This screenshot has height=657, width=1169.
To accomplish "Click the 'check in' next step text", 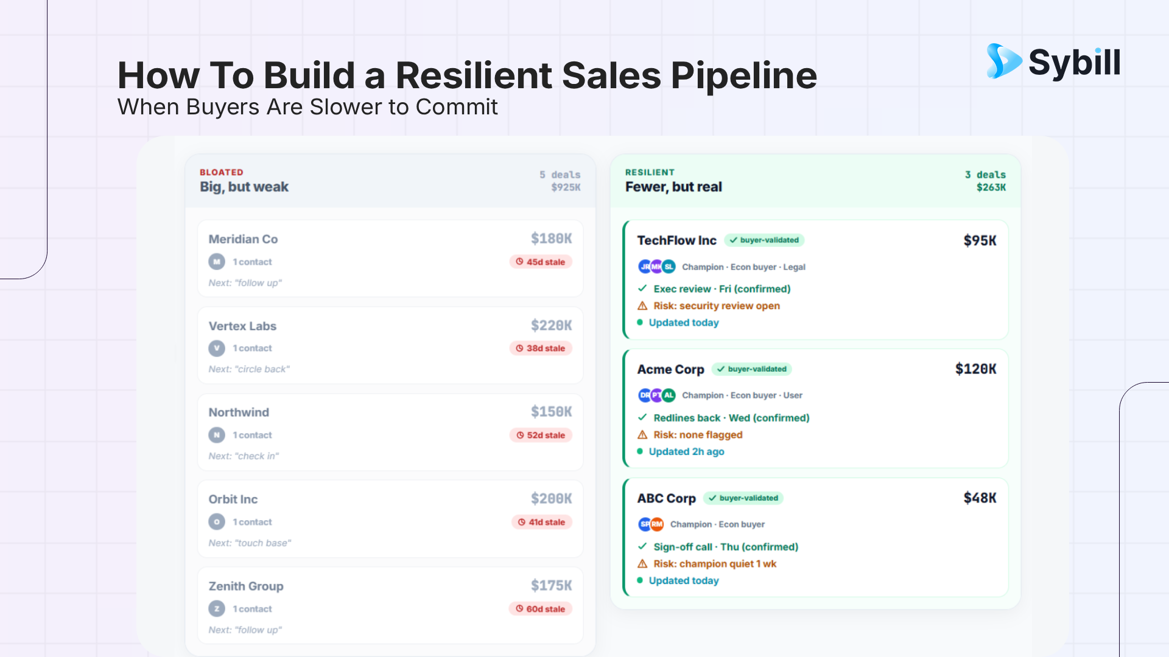I will [244, 456].
